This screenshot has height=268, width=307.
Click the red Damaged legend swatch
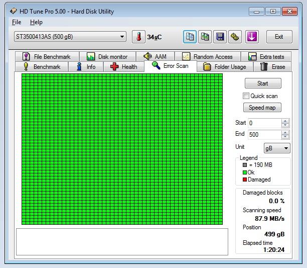[244, 180]
